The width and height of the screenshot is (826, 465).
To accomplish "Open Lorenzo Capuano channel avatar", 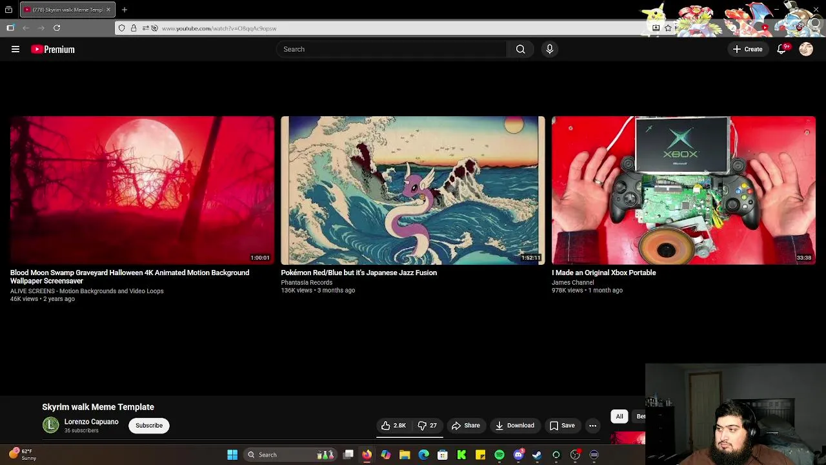I will click(50, 425).
